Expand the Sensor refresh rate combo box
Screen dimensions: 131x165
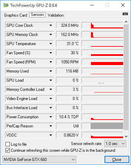[x=115, y=144]
